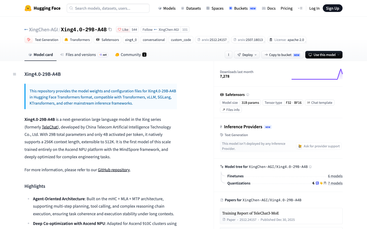Switch to Model card tab

pos(41,55)
